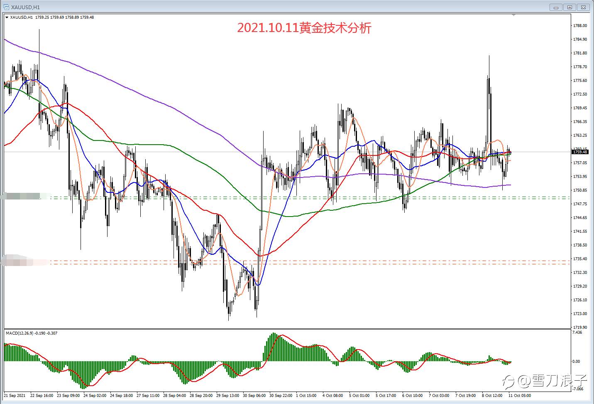Click the 29 Sep 13:00 time label
Viewport: 594px width, 404px height.
(x=228, y=396)
